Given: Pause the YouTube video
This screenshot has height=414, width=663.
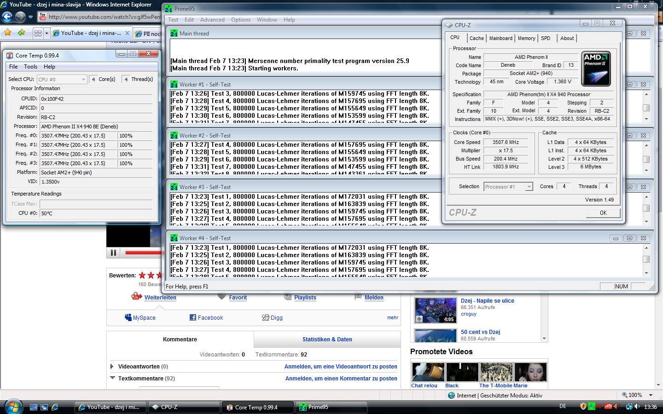Looking at the screenshot, I should (x=113, y=253).
